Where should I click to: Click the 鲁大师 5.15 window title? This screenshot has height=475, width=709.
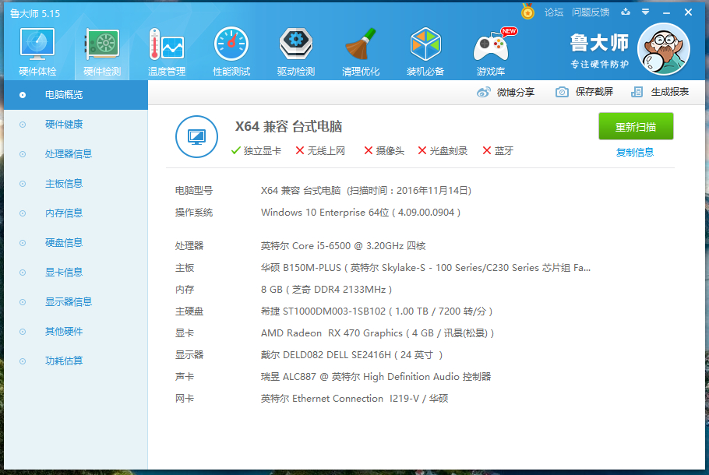(35, 13)
